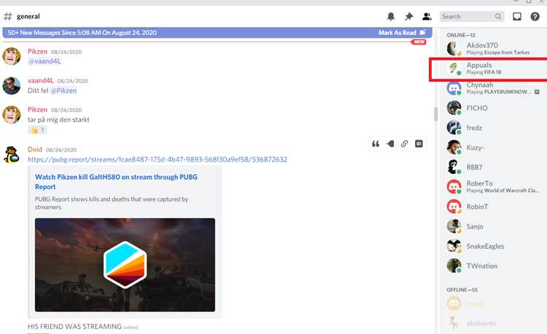Click 'tar på mig den starkt' message

coord(58,119)
